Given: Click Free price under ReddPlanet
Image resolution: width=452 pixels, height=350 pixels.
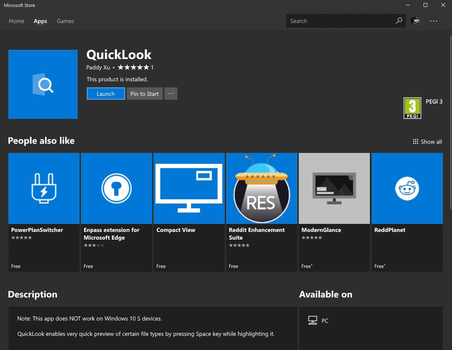Looking at the screenshot, I should click(x=380, y=266).
